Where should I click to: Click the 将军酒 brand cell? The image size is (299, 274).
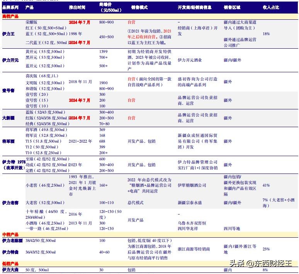(x=9, y=141)
